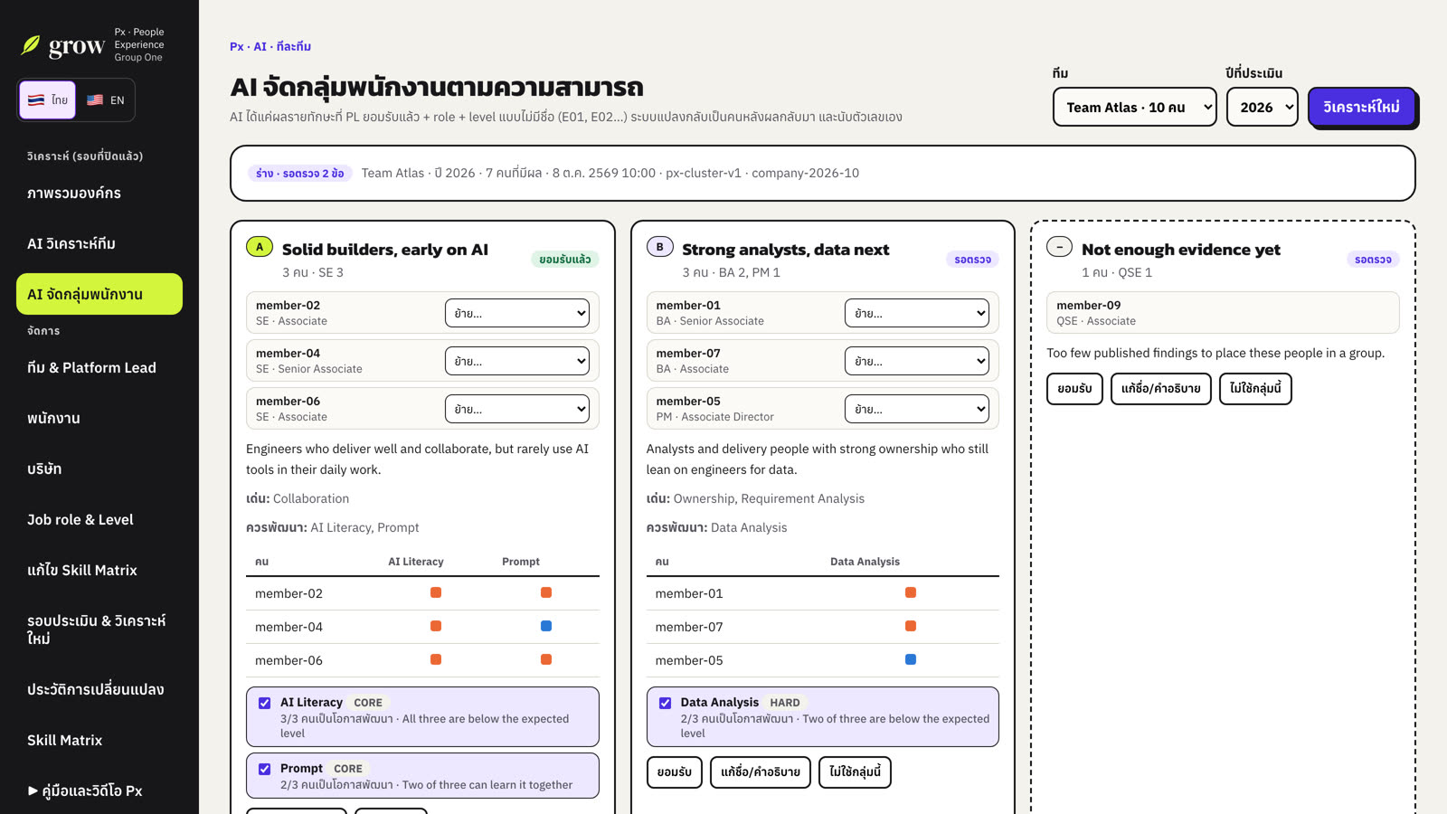Click ไม่ใช้กลุ่มนี้ in the Strong analysts group
Image resolution: width=1447 pixels, height=814 pixels.
[855, 771]
